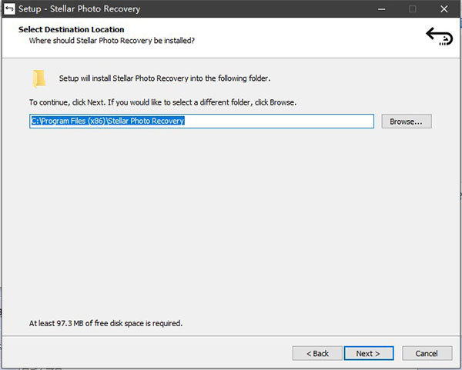
Task: Click the highlighted destination folder path text
Action: pyautogui.click(x=108, y=122)
